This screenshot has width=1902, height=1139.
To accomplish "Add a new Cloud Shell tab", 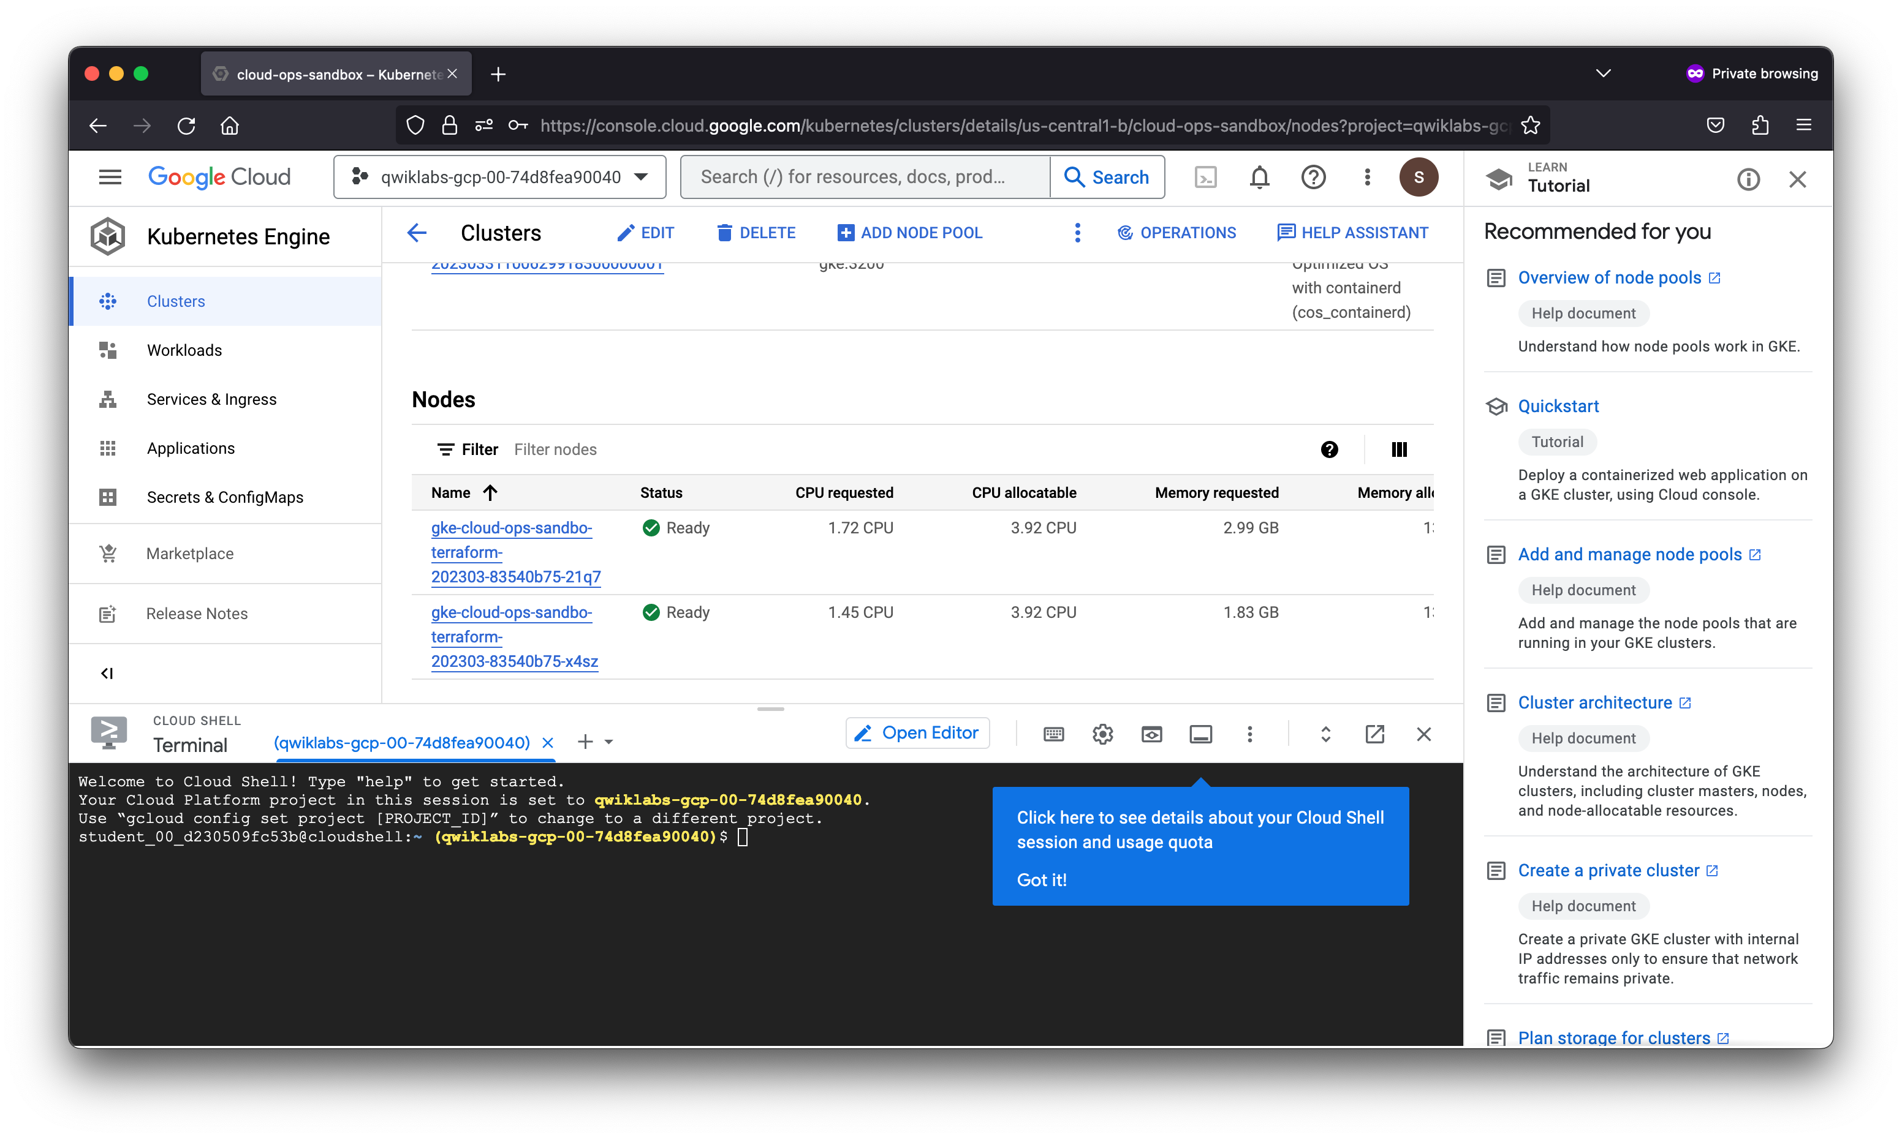I will click(x=585, y=742).
